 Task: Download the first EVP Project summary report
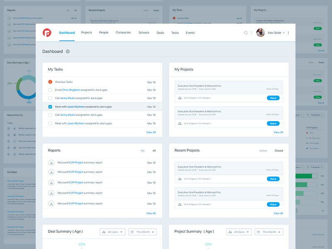tap(51, 163)
